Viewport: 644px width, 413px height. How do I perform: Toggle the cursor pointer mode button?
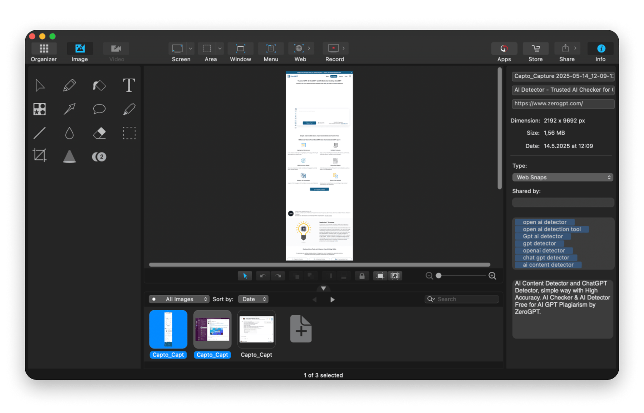pyautogui.click(x=245, y=276)
